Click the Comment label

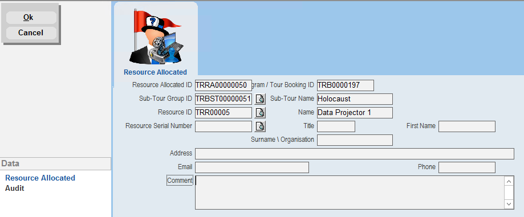(180, 181)
